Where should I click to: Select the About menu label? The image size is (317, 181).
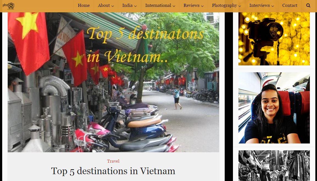(x=104, y=5)
